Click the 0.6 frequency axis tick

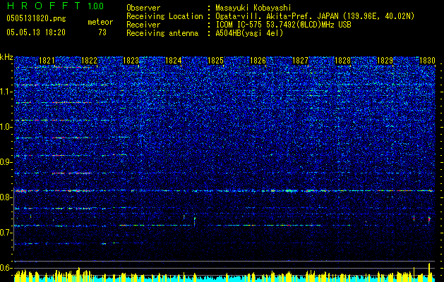coord(6,268)
